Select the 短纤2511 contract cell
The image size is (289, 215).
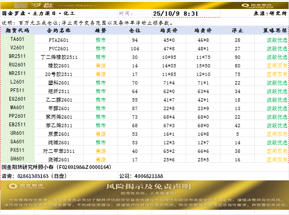(x=59, y=91)
